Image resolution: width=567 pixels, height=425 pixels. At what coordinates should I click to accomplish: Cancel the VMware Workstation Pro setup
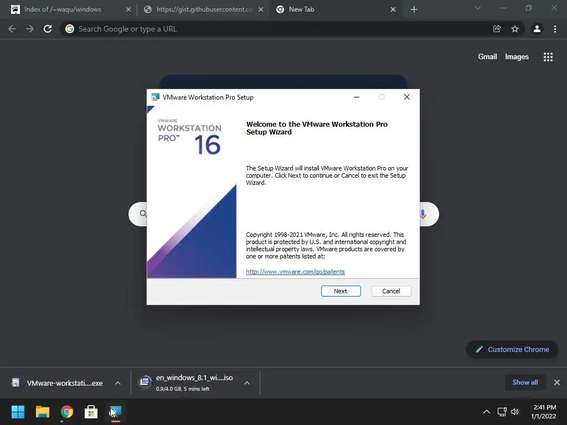(391, 291)
